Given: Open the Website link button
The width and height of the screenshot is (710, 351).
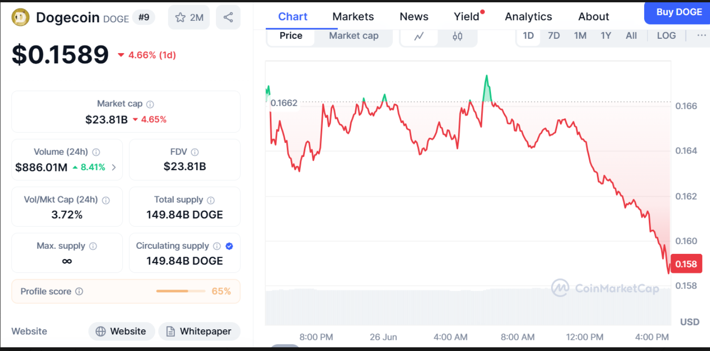Looking at the screenshot, I should point(121,331).
